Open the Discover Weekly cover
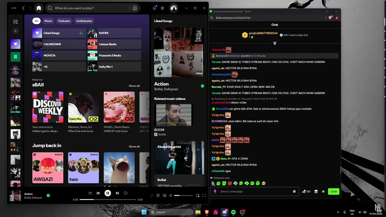 point(48,107)
